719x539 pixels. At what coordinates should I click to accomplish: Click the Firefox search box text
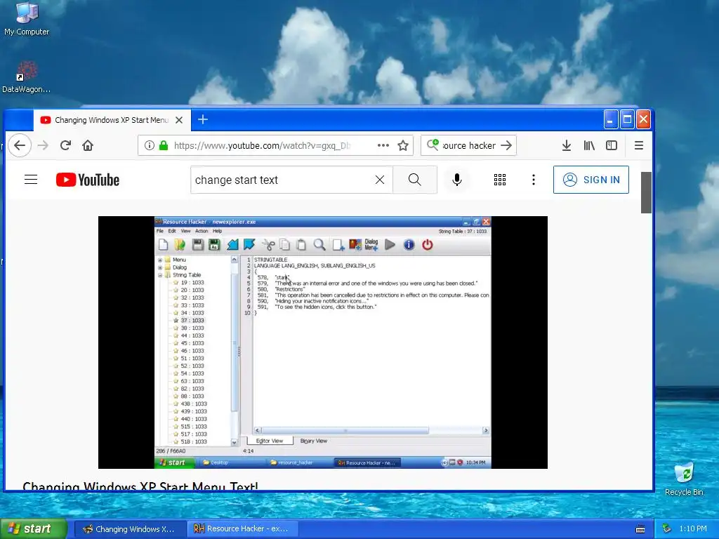point(468,146)
